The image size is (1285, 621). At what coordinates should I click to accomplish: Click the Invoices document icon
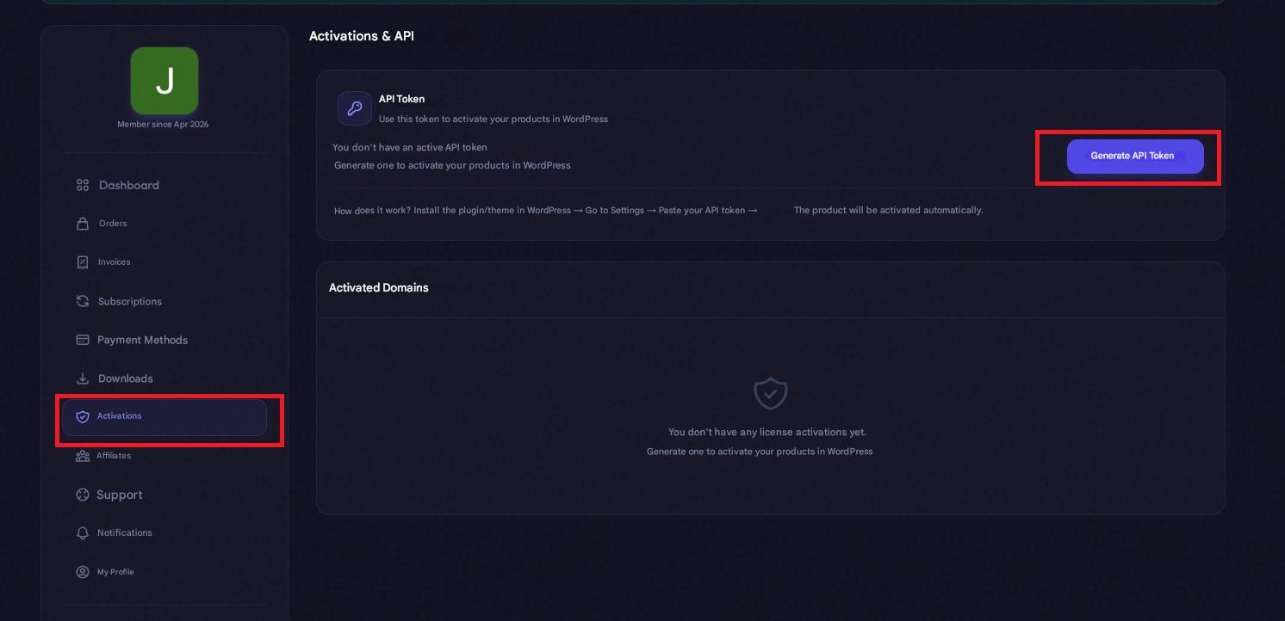click(83, 262)
